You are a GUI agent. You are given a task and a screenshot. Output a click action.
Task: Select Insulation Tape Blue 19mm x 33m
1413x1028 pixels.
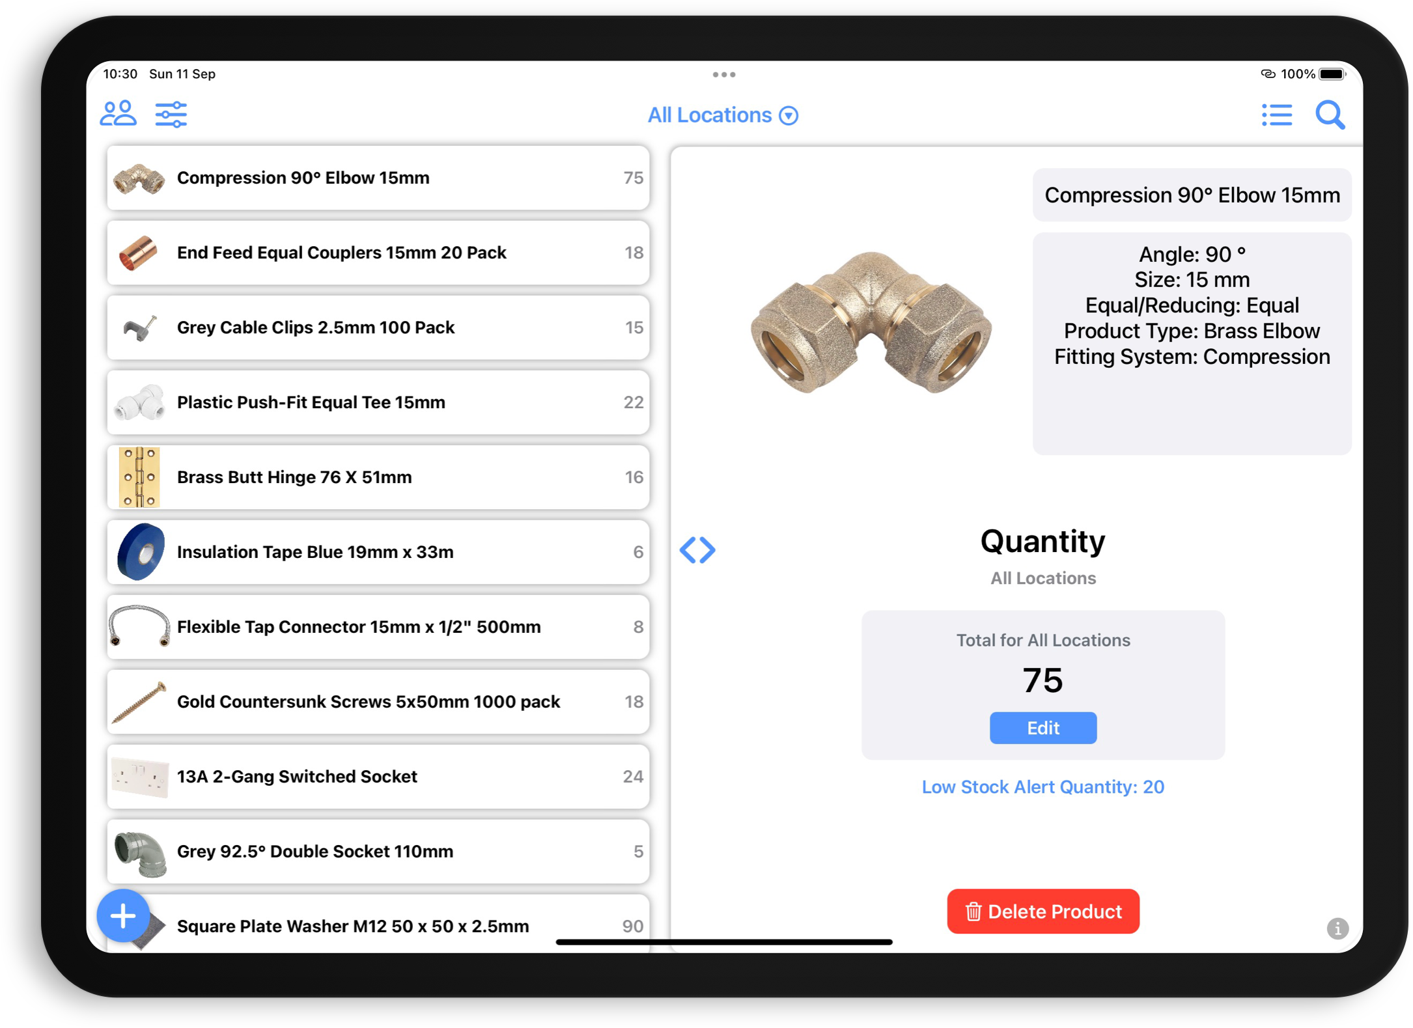coord(378,552)
